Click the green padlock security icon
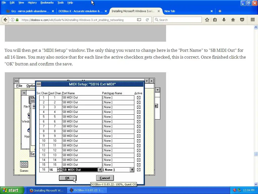Image resolution: width=258 pixels, height=194 pixels. (17, 20)
